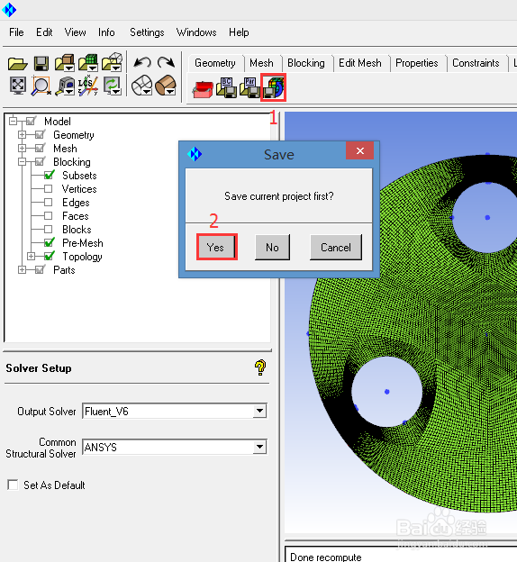Close the Save dialog with X

coord(360,151)
